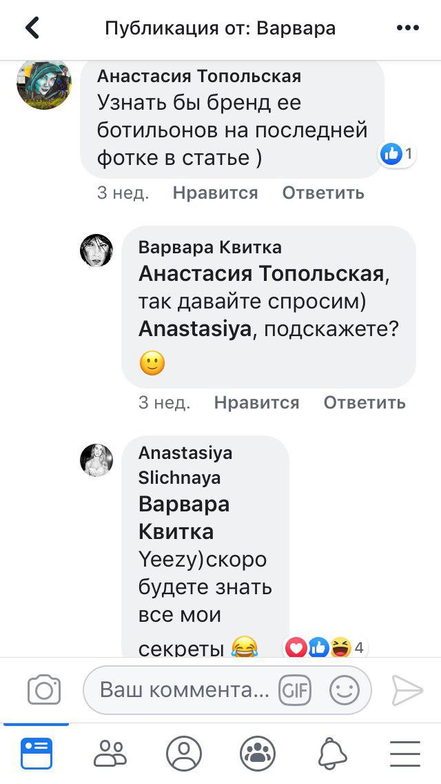This screenshot has height=784, width=441.
Task: Open the Friends tab in the bottom bar
Action: [110, 753]
